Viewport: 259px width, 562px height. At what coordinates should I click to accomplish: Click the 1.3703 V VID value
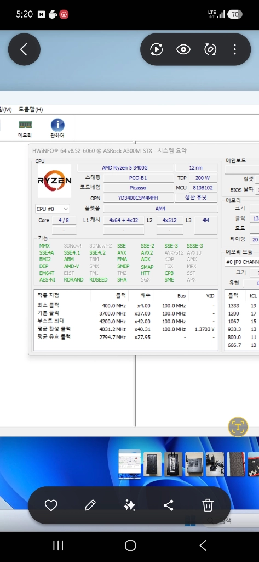pyautogui.click(x=205, y=329)
